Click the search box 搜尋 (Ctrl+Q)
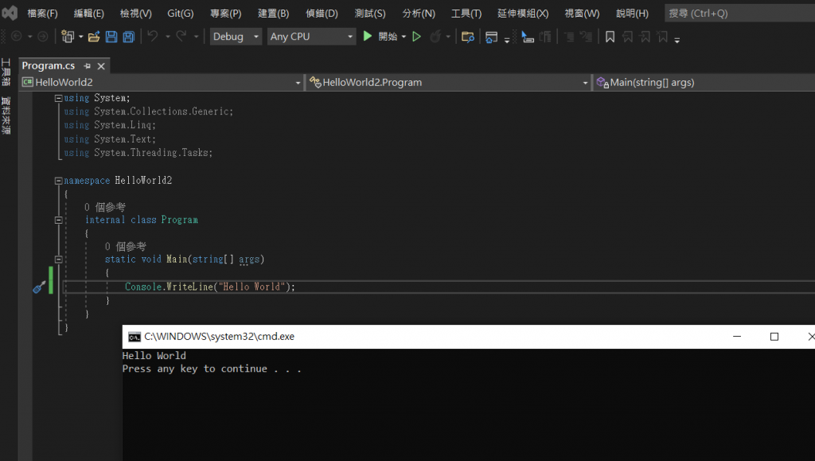Viewport: 815px width, 461px height. click(739, 14)
